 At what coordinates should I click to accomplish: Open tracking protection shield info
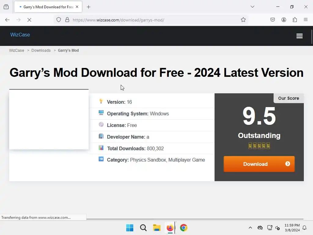click(x=58, y=20)
